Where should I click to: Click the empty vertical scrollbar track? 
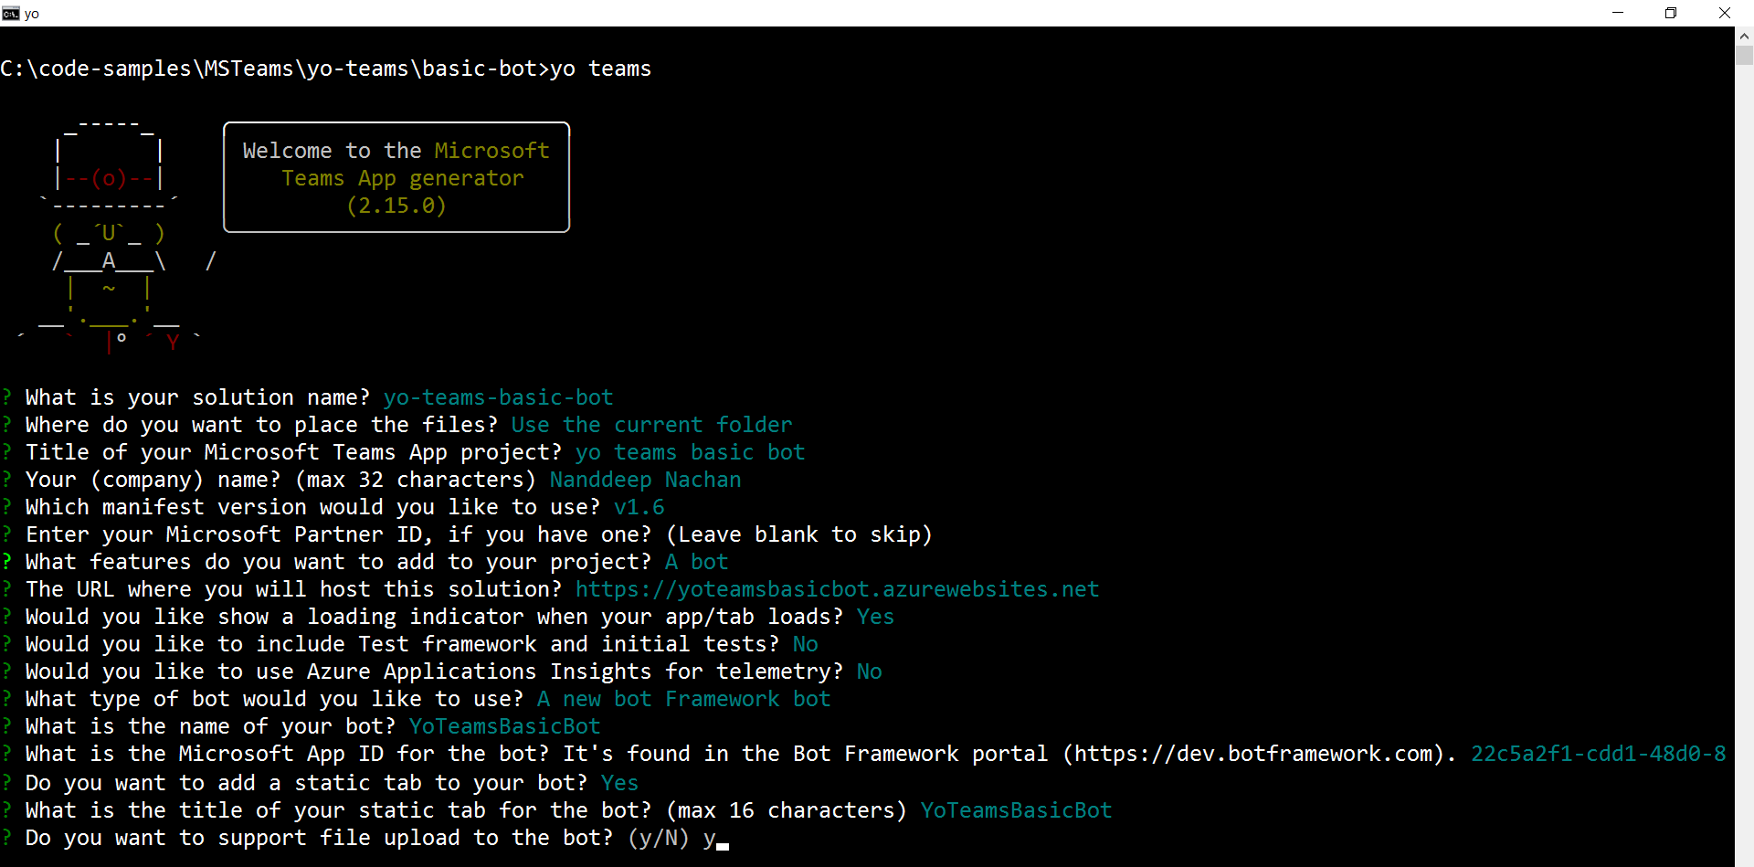coord(1744,457)
